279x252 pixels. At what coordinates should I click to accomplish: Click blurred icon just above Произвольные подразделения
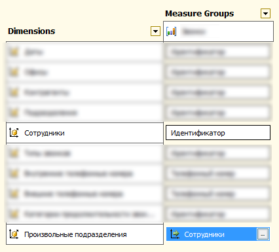14,214
